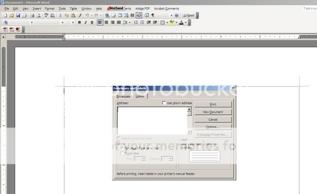Open Print Preview from the toolbar

pos(38,15)
